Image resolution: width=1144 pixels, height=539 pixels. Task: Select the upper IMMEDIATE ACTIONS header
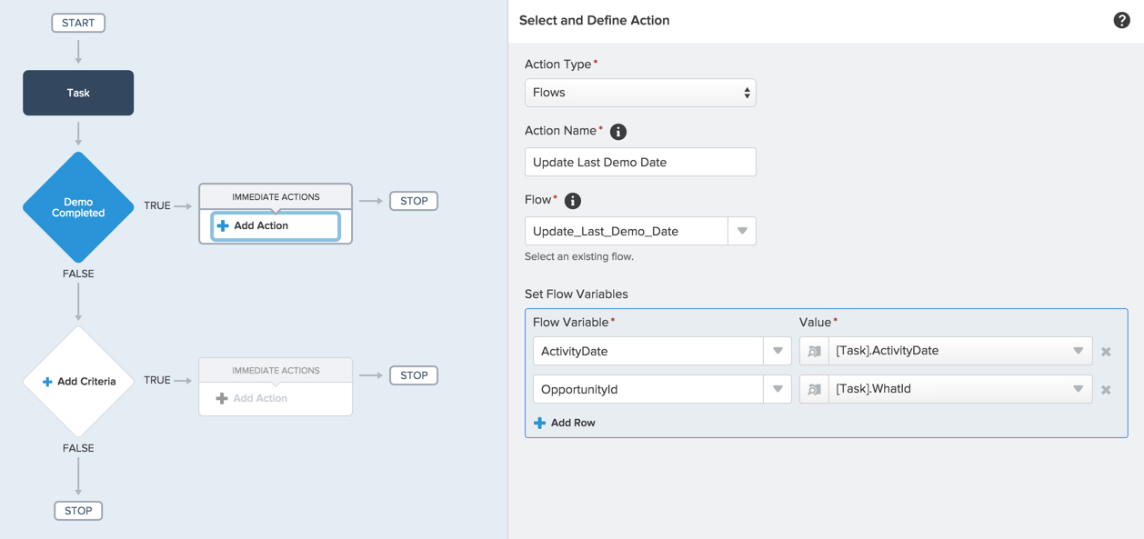[x=275, y=195]
